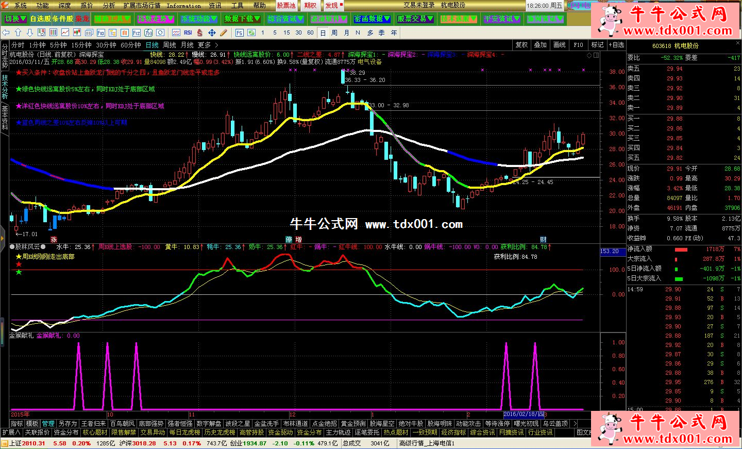This screenshot has width=742, height=449.
Task: Switch to 月线 chart period tab
Action: click(x=187, y=45)
